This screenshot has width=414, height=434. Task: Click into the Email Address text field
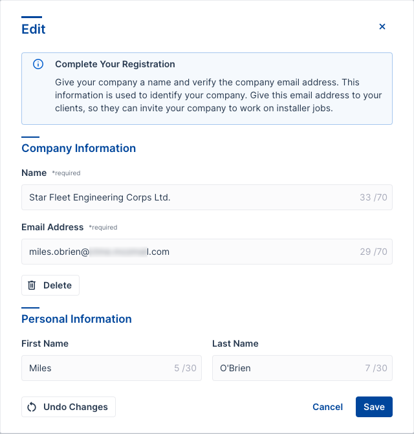coord(188,252)
